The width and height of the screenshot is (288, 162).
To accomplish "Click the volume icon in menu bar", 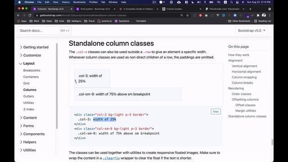I will (x=199, y=2).
